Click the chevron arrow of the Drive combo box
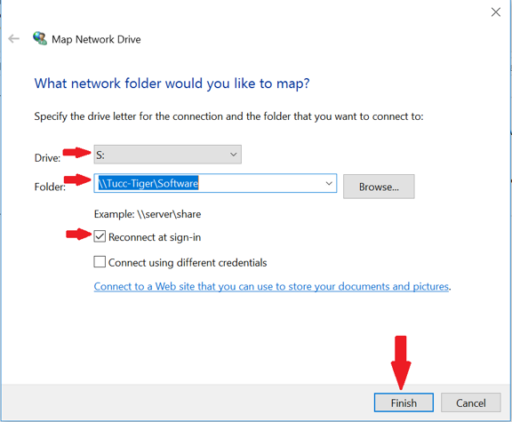This screenshot has width=512, height=422. pyautogui.click(x=233, y=155)
